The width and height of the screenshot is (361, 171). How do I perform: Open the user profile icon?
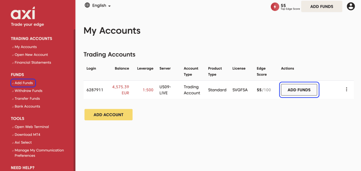pyautogui.click(x=350, y=6)
